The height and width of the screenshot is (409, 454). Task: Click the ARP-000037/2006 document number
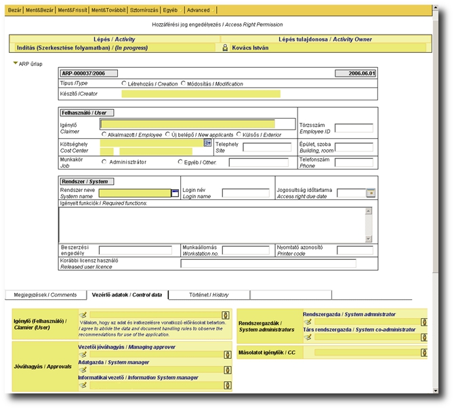[x=89, y=73]
